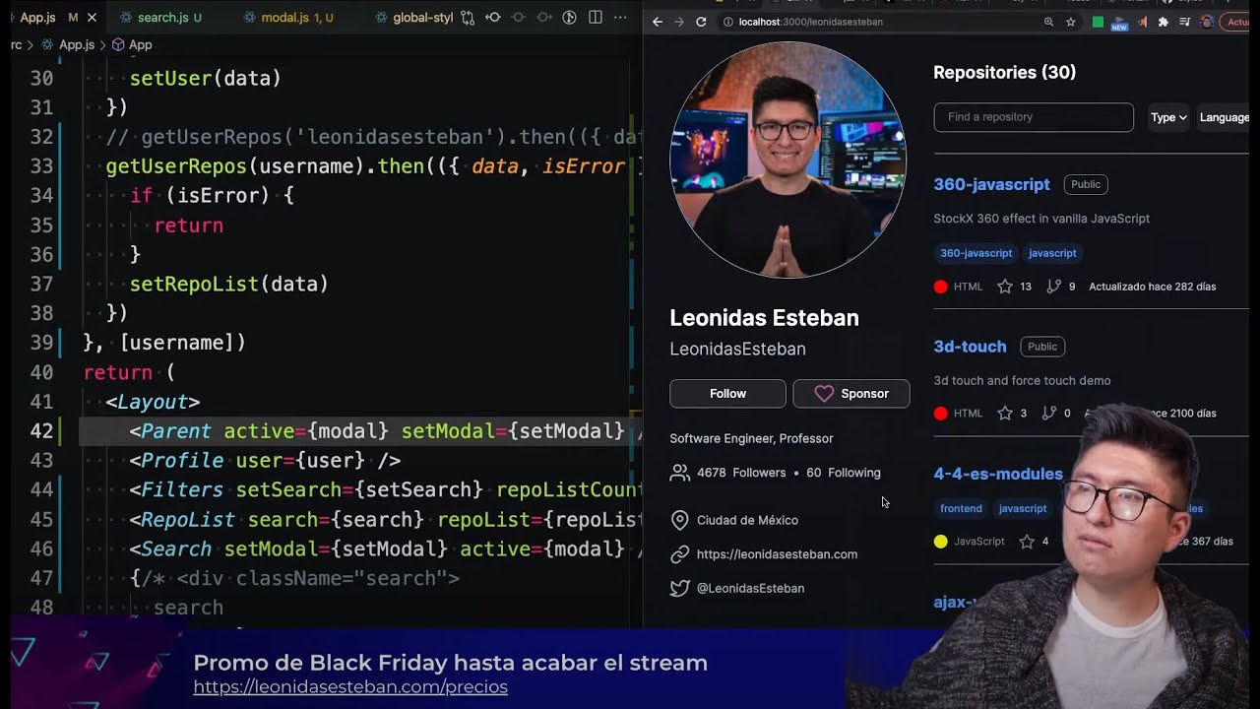Click the Find a repository search field
Image resolution: width=1260 pixels, height=709 pixels.
(x=1034, y=117)
